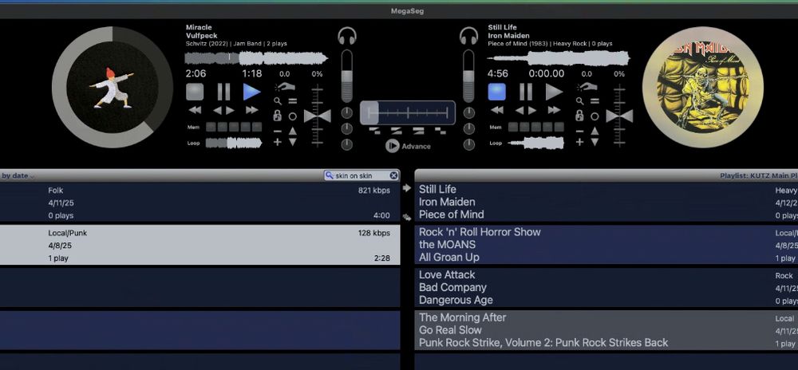Seek within the Still Life track waveform

559,58
